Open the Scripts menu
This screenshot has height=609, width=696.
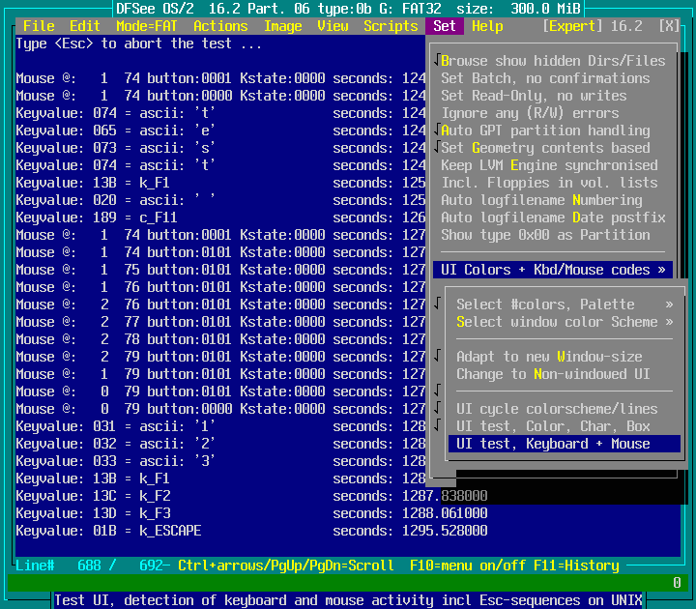coord(391,26)
